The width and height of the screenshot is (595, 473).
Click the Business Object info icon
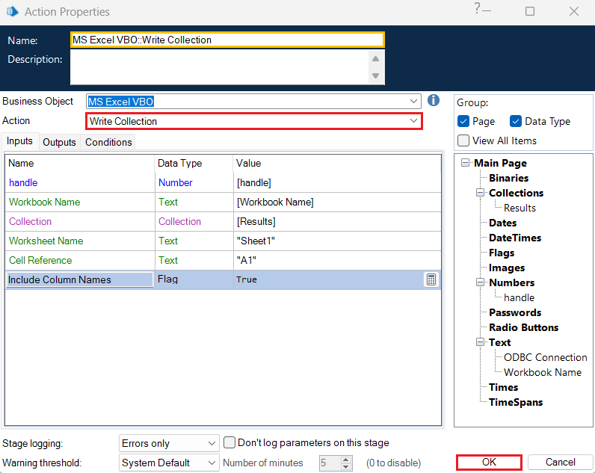click(434, 101)
